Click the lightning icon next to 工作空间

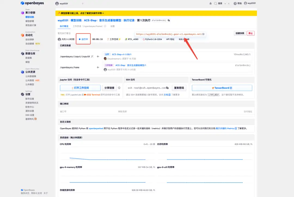120,39
